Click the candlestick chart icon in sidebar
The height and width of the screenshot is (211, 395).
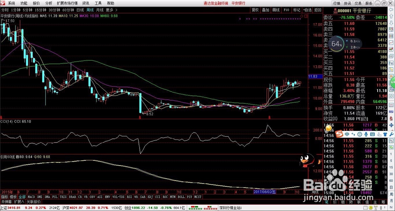point(391,49)
